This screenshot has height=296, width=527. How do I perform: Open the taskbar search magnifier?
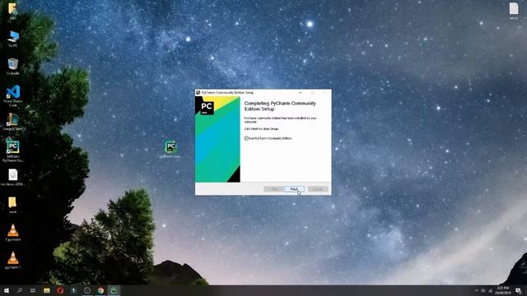(20, 290)
